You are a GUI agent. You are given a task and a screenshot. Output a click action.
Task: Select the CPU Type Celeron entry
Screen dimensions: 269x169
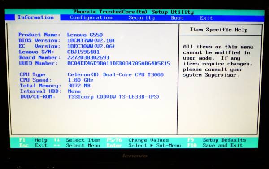pyautogui.click(x=116, y=74)
